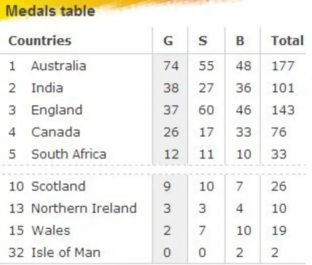This screenshot has height=265, width=312.
Task: Click on Canada country name
Action: click(x=56, y=132)
